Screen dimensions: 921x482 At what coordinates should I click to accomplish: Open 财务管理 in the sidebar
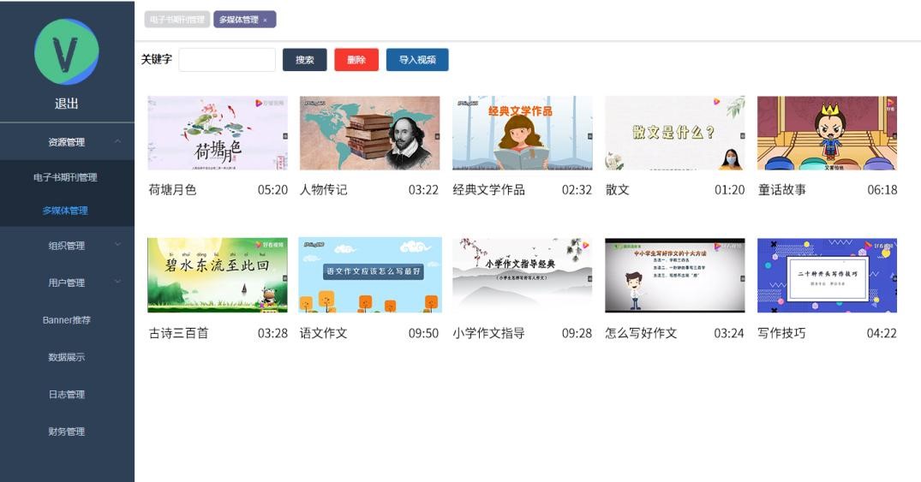tap(67, 431)
